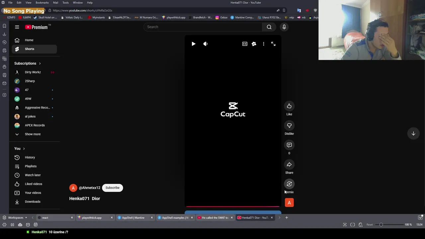Image resolution: width=425 pixels, height=239 pixels.
Task: Open the Dirty Workz subscription
Action: coord(34,72)
